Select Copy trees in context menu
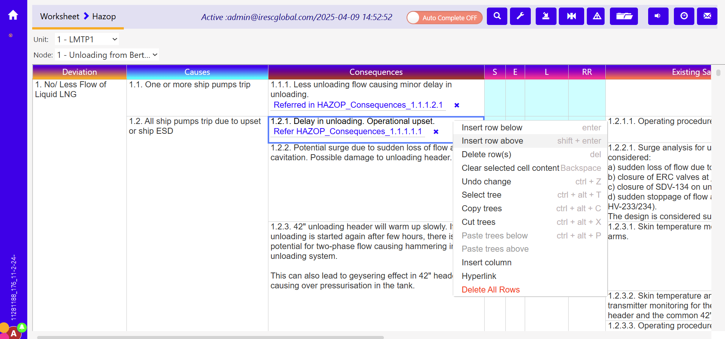Screen dimensions: 725x339 click(482, 209)
